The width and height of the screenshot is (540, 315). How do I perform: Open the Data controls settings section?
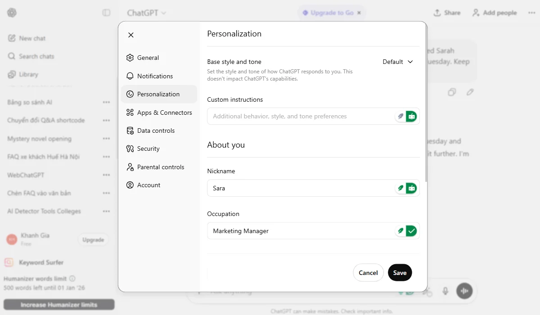click(x=156, y=130)
